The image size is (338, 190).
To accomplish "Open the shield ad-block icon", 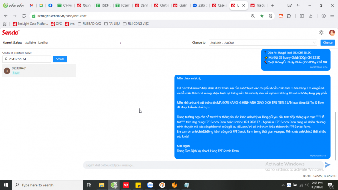I will [x=271, y=16].
